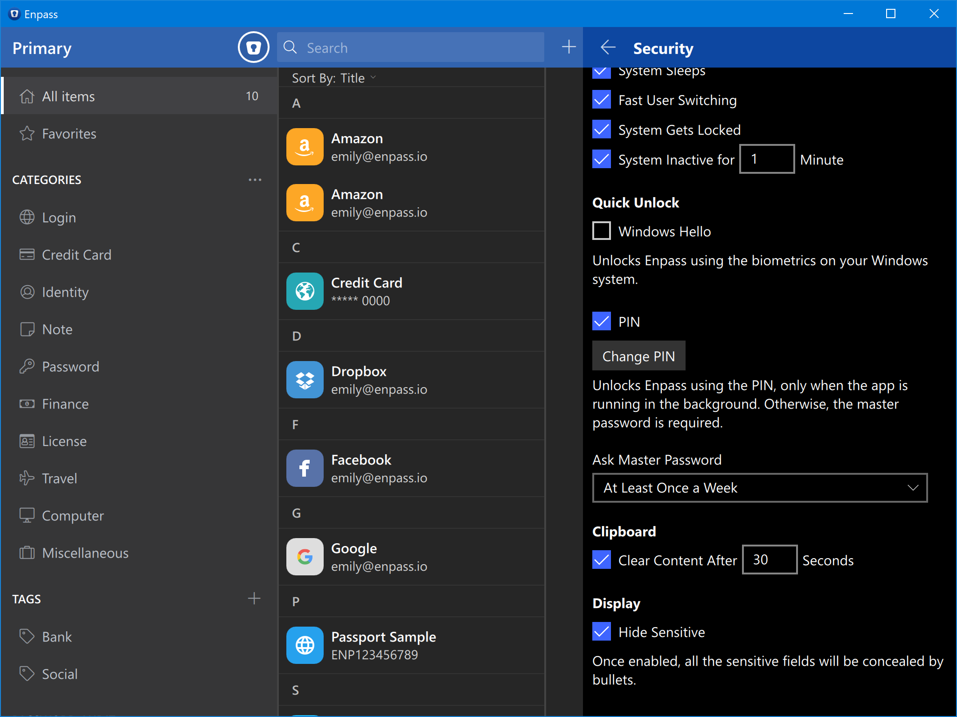This screenshot has height=717, width=957.
Task: Open the second Amazon entry icon
Action: coord(305,203)
